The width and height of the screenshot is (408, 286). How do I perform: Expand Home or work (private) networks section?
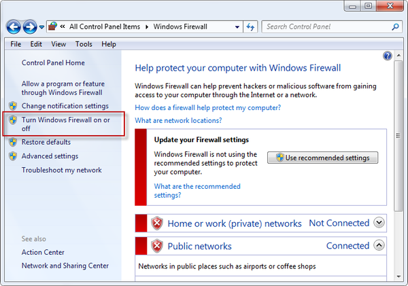point(379,223)
